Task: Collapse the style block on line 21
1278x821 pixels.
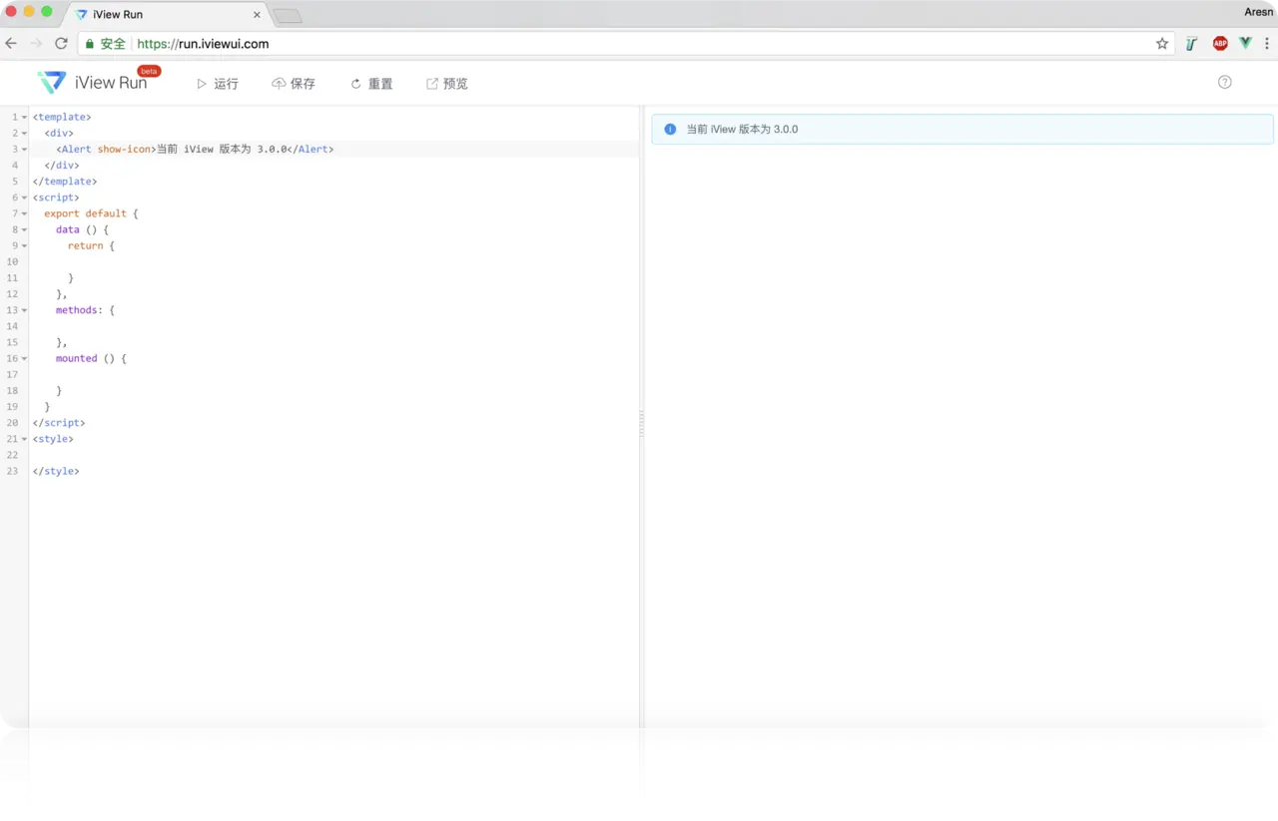Action: 24,439
